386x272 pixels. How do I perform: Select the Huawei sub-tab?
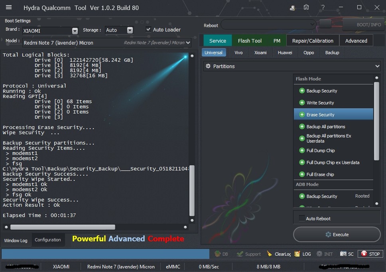coord(285,53)
